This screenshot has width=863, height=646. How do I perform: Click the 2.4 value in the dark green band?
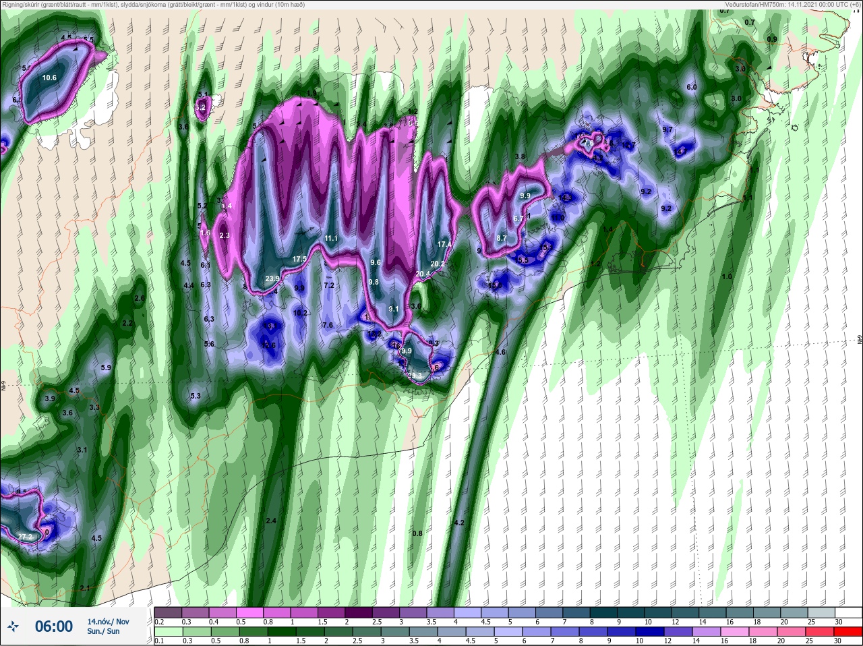coord(271,521)
